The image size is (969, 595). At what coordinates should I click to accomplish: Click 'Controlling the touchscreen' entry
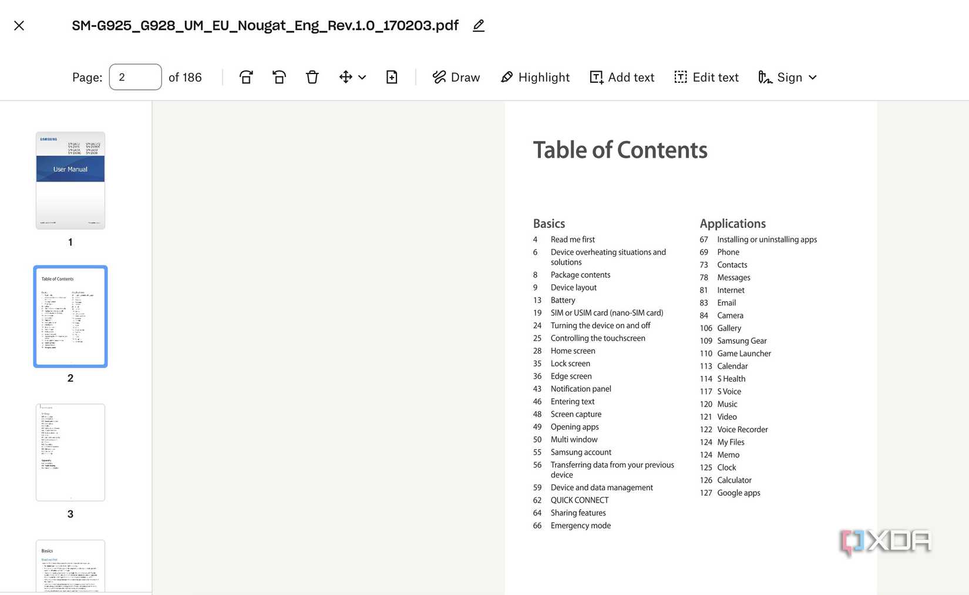tap(598, 338)
